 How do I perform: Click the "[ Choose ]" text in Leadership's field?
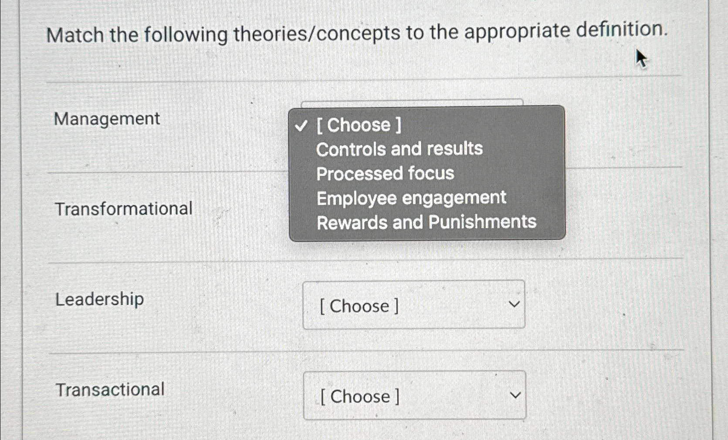[359, 306]
